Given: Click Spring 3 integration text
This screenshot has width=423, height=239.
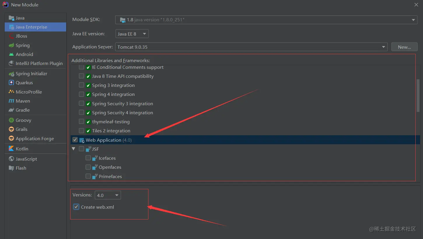Looking at the screenshot, I should 113,85.
